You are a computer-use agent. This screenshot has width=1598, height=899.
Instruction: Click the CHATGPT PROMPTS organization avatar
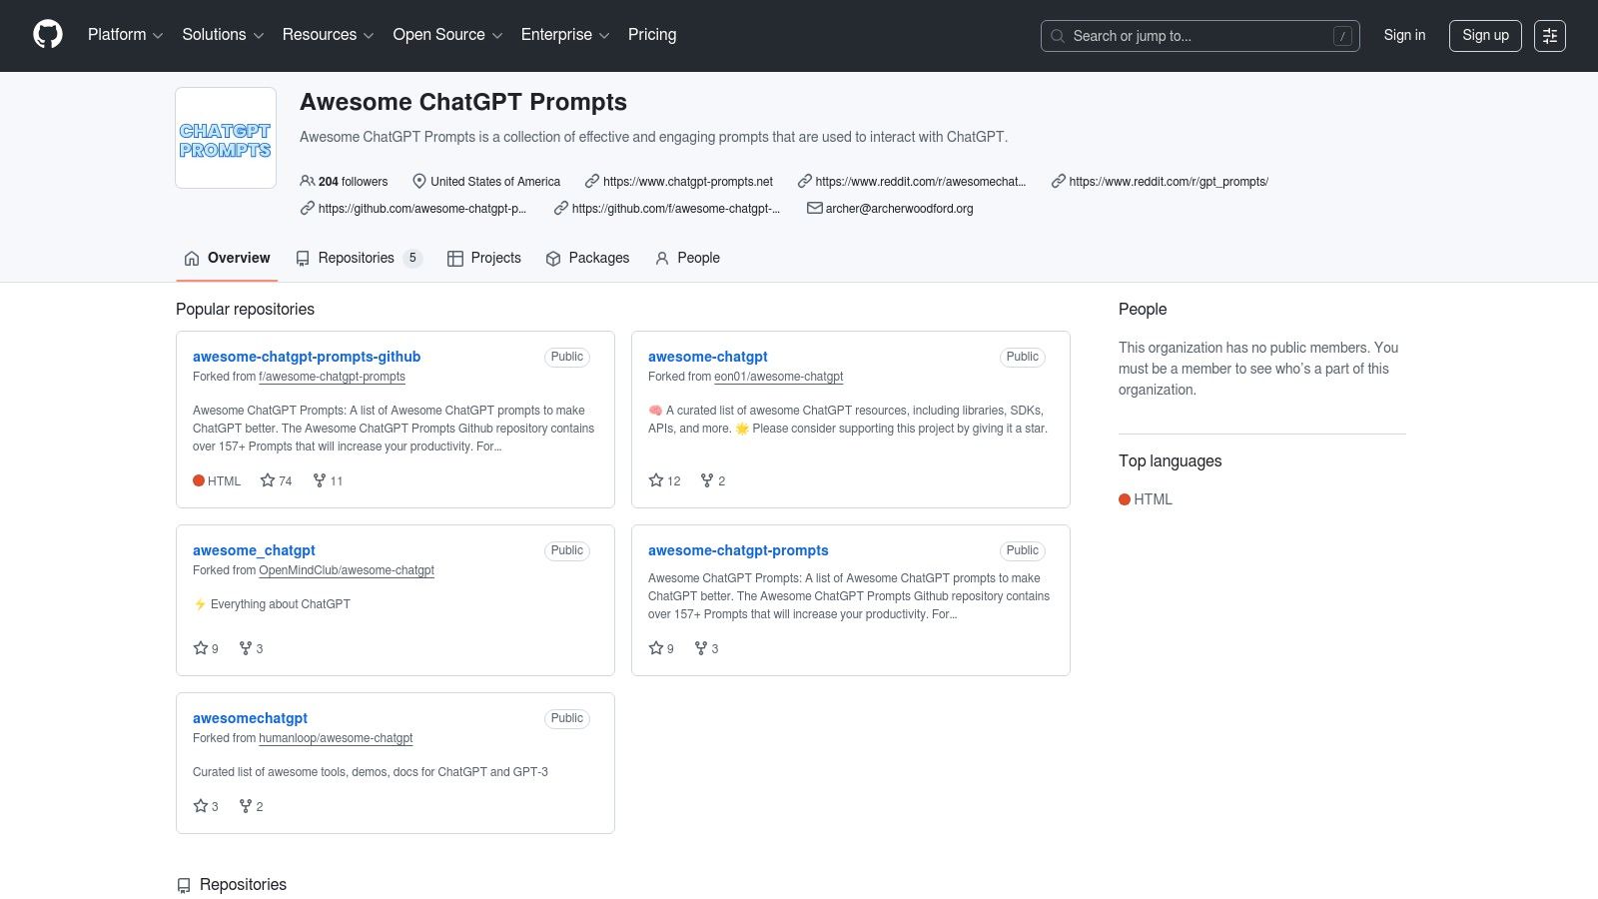click(225, 136)
